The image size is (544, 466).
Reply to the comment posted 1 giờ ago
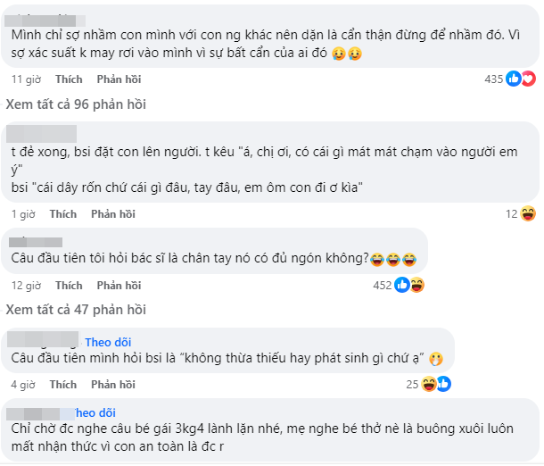[112, 214]
